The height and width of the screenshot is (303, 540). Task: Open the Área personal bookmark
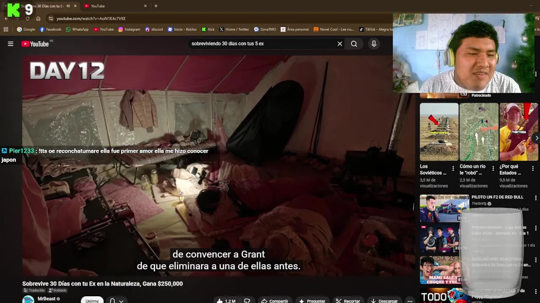tap(294, 29)
